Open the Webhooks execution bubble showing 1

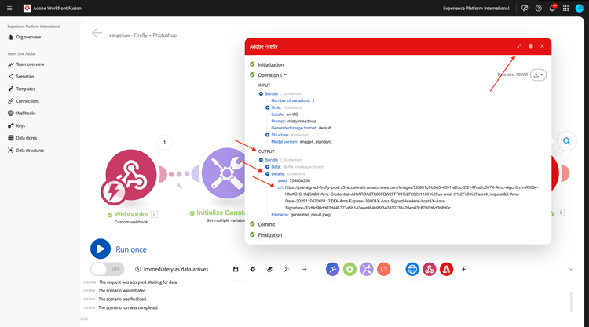click(164, 143)
